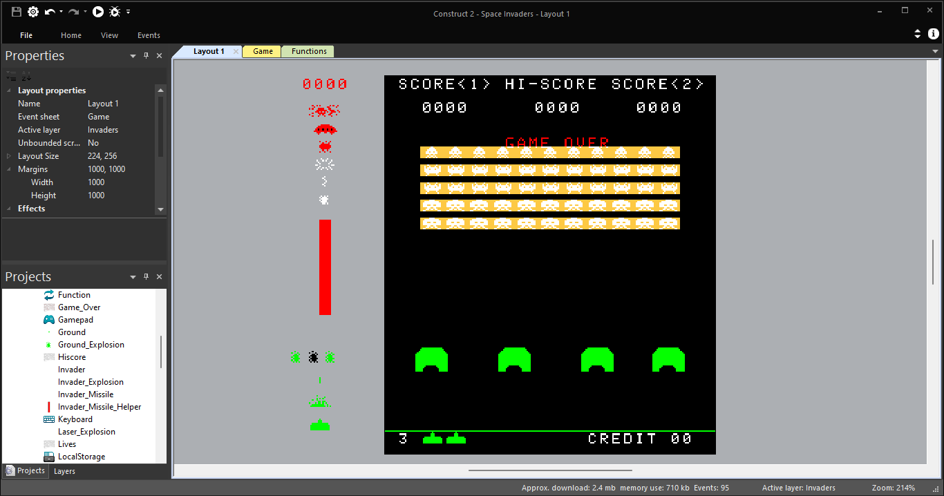This screenshot has width=944, height=496.
Task: Close the Layout 1 tab
Action: 236,52
